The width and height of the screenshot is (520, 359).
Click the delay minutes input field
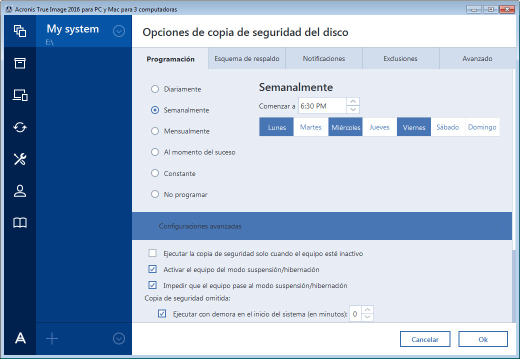click(355, 313)
